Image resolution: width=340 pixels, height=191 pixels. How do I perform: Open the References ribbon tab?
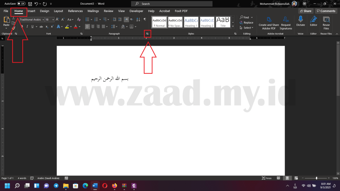point(75,11)
